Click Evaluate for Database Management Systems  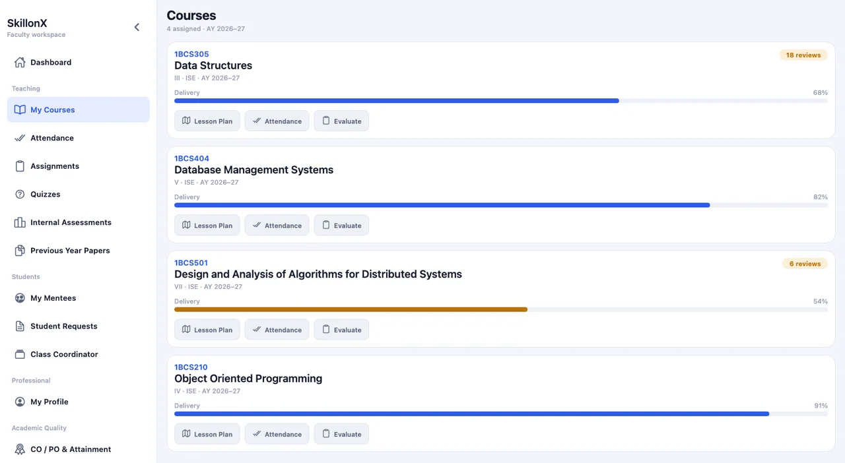[x=341, y=225]
